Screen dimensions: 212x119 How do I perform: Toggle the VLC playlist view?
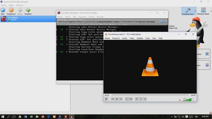coord(137,99)
